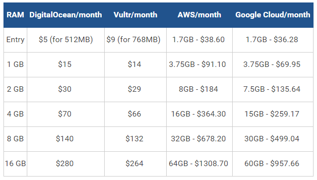Click the 30GB - $499.04 cell
The height and width of the screenshot is (180, 317).
click(273, 139)
